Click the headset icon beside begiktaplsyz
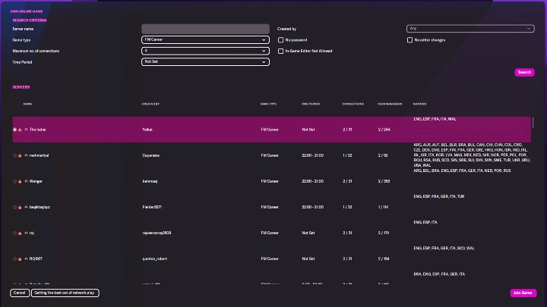547x307 pixels. click(26, 207)
